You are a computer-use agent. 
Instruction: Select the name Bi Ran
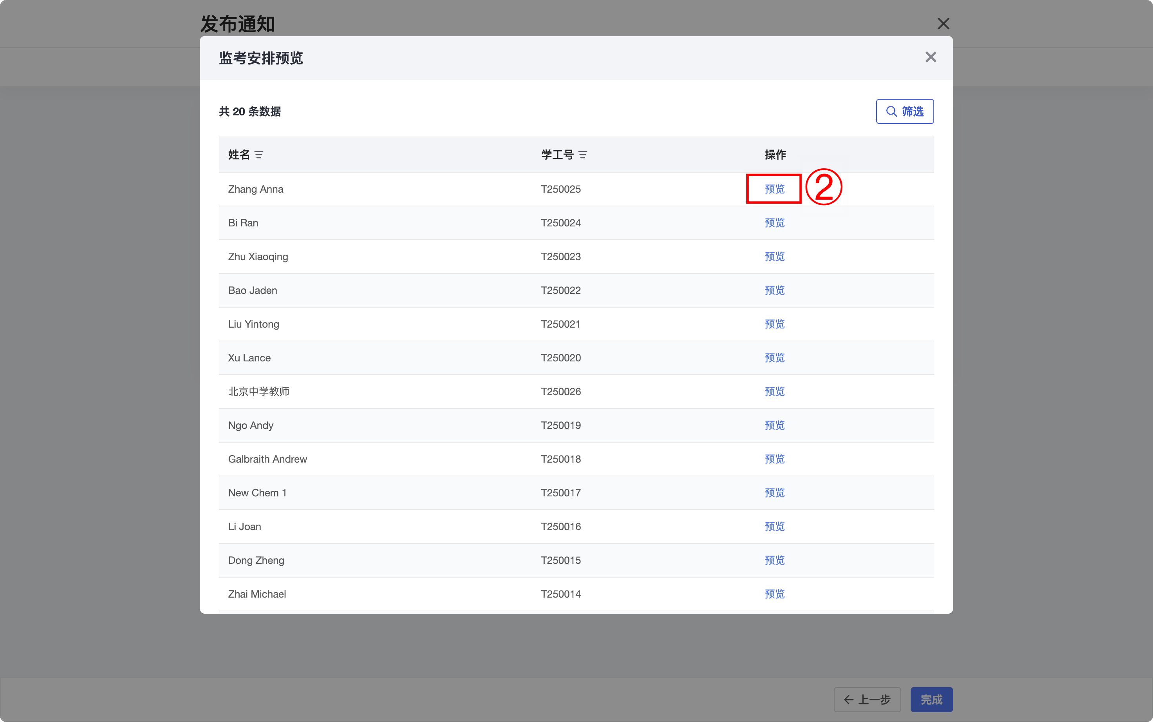(x=243, y=223)
